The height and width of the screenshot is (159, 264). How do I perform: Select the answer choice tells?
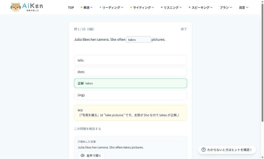point(130,60)
